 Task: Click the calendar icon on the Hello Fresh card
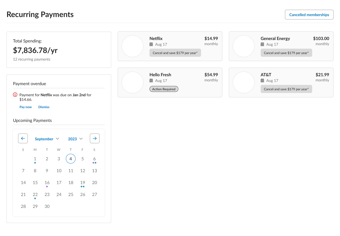pyautogui.click(x=151, y=81)
